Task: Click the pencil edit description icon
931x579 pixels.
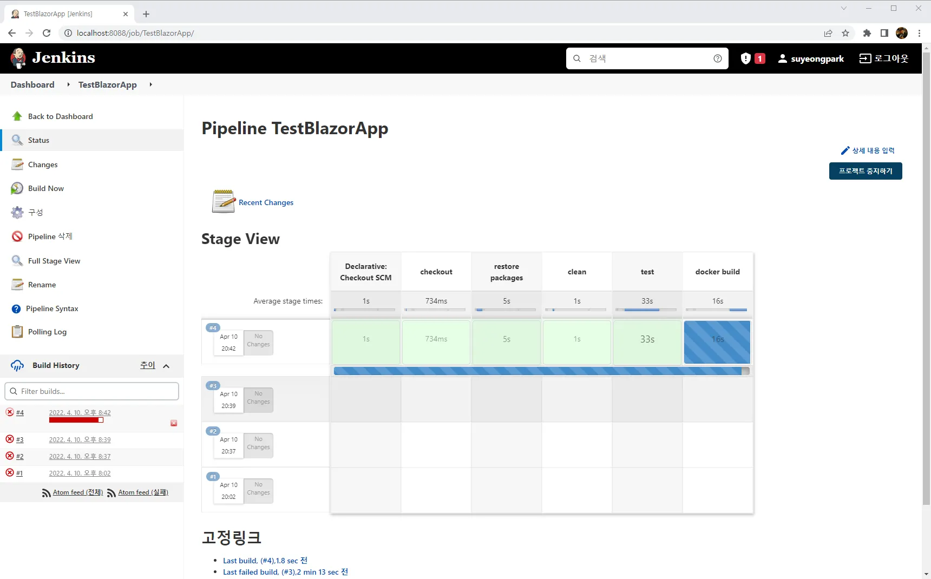Action: click(x=845, y=150)
